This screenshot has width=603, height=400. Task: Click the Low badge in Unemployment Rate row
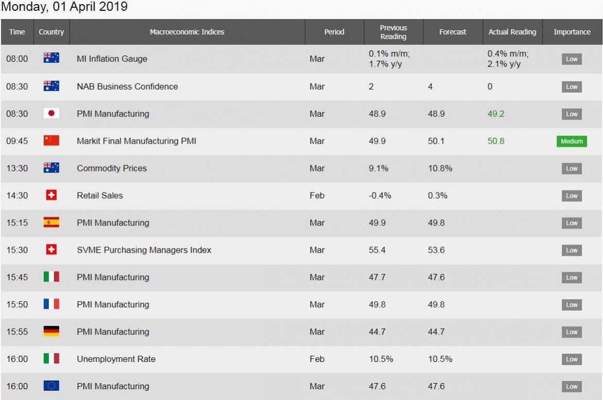tap(572, 359)
